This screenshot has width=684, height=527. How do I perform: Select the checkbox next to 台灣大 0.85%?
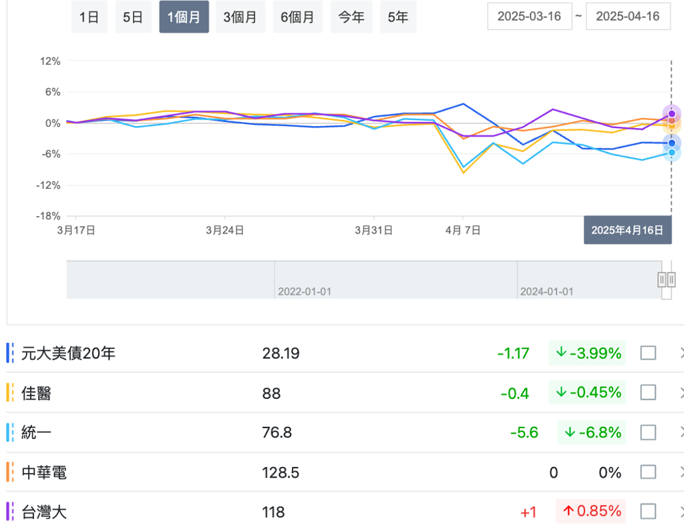(x=648, y=512)
